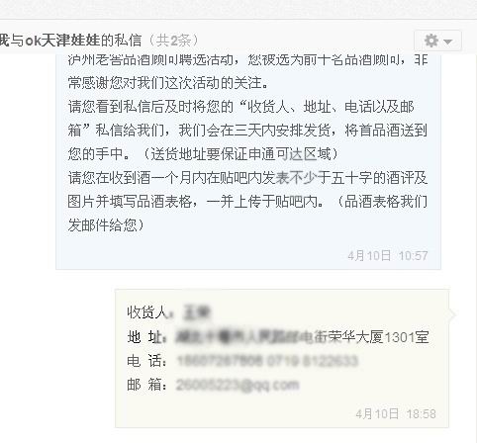Image resolution: width=477 pixels, height=443 pixels.
Task: Select the 的私信 title text
Action: 121,41
